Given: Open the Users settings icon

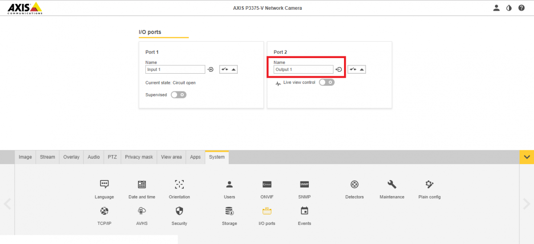Looking at the screenshot, I should coord(230,184).
